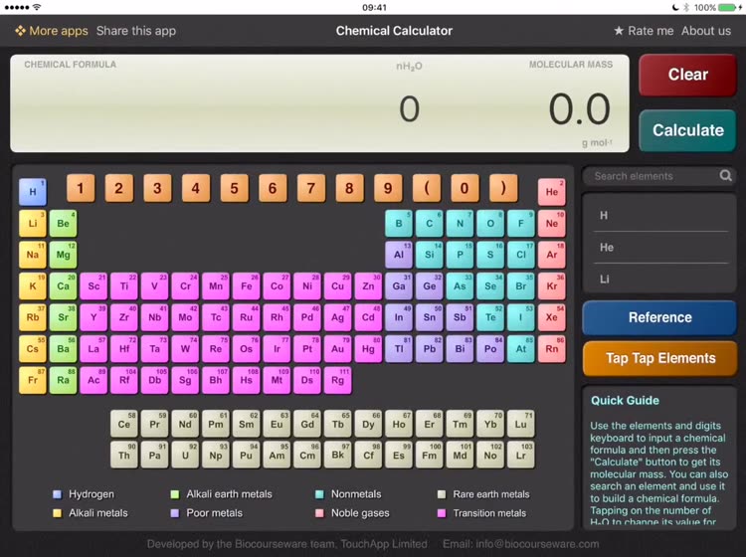746x557 pixels.
Task: Tap the Potassium (K) tile
Action: (x=33, y=285)
